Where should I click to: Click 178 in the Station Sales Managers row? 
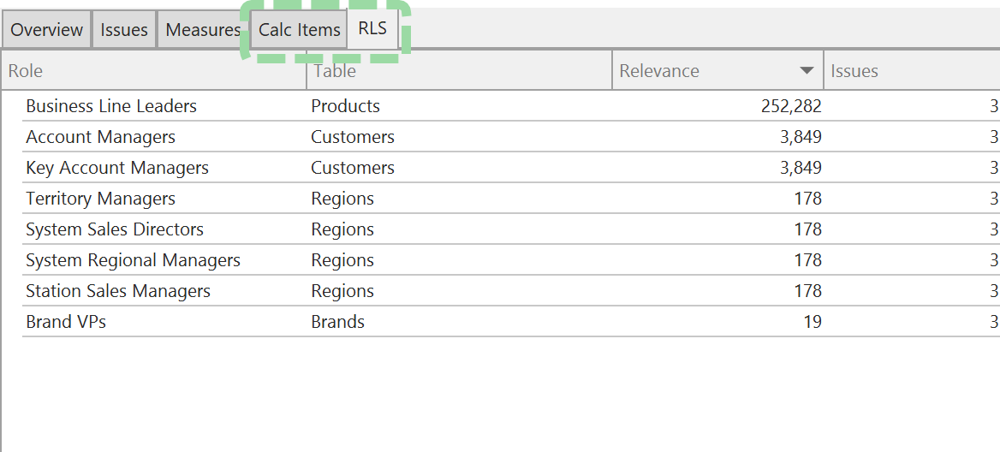pyautogui.click(x=808, y=291)
